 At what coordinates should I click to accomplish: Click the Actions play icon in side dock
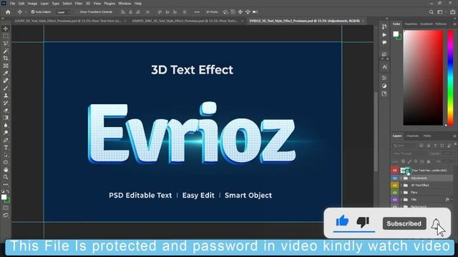384,35
